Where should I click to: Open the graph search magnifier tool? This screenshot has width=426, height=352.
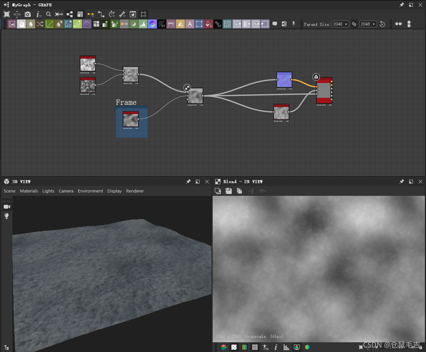pyautogui.click(x=48, y=14)
